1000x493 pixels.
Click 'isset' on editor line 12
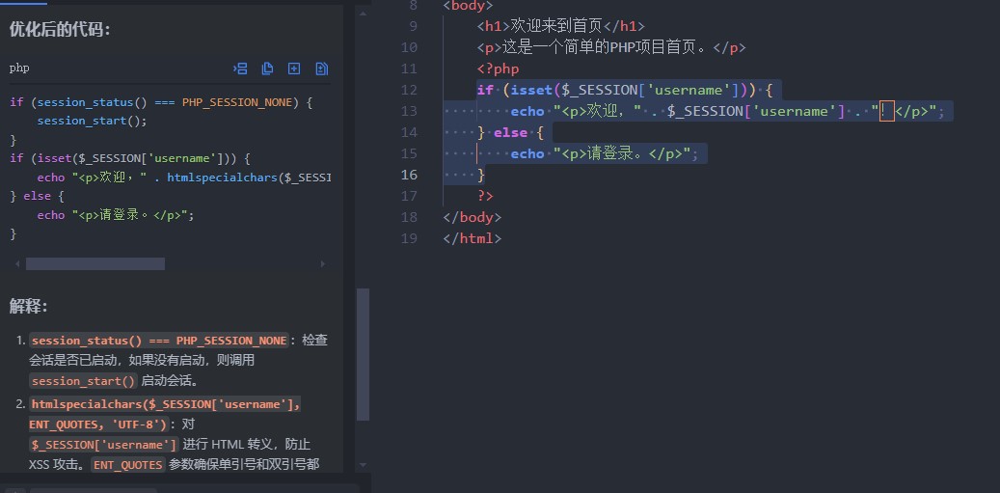[x=531, y=90]
